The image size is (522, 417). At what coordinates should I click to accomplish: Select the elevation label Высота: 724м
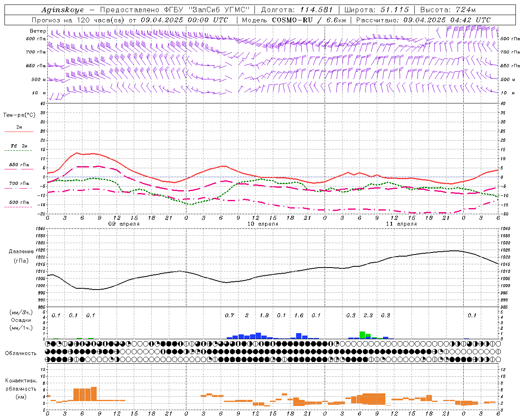coord(448,10)
